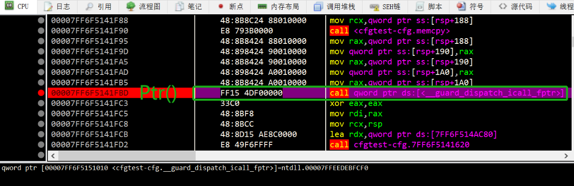Toggle breakpoint dot at address 00007FF6F5141FC5
The height and width of the screenshot is (186, 574).
coord(41,114)
